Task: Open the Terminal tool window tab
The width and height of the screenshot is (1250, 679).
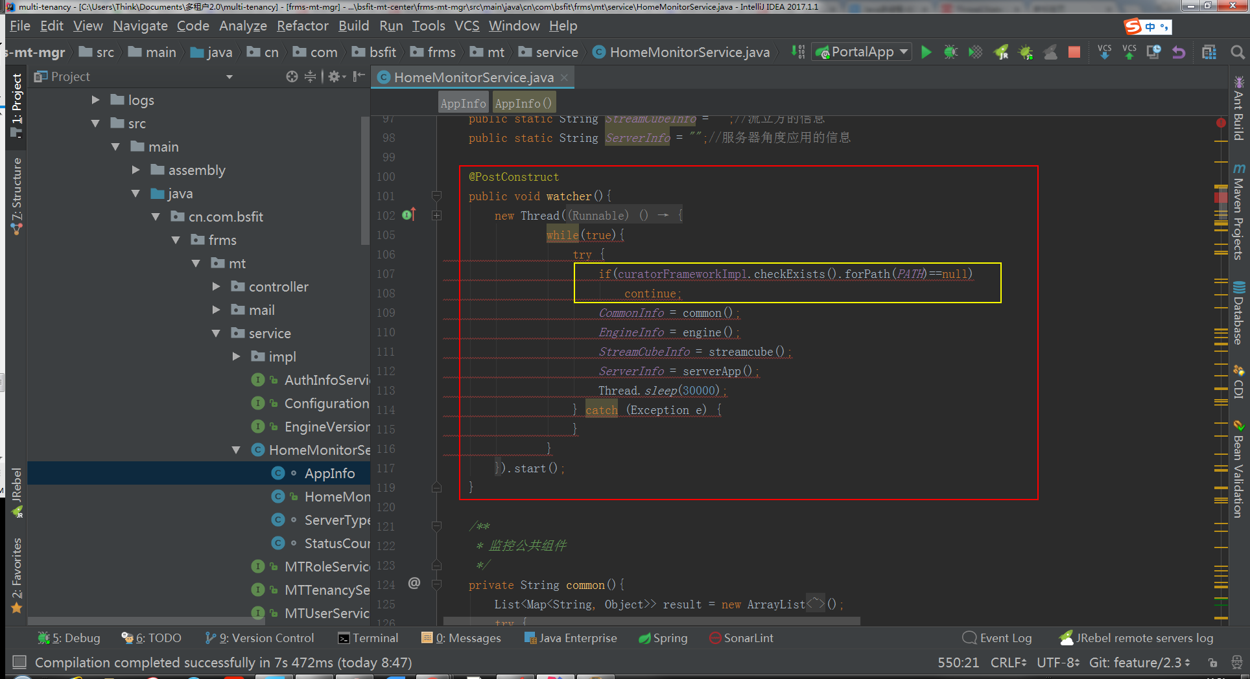Action: click(368, 638)
